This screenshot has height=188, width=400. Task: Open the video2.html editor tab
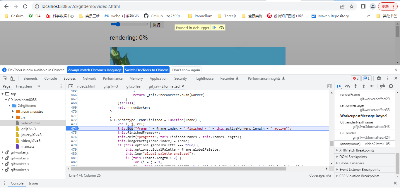[86, 86]
